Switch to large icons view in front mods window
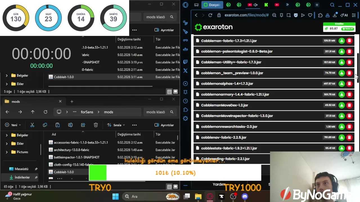Viewport: 360px width, 202px height. (175, 187)
